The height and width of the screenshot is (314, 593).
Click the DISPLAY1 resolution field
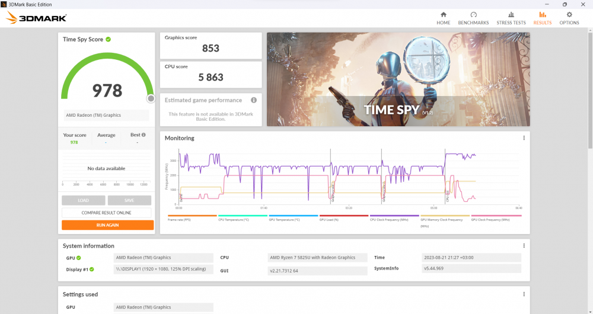(164, 269)
